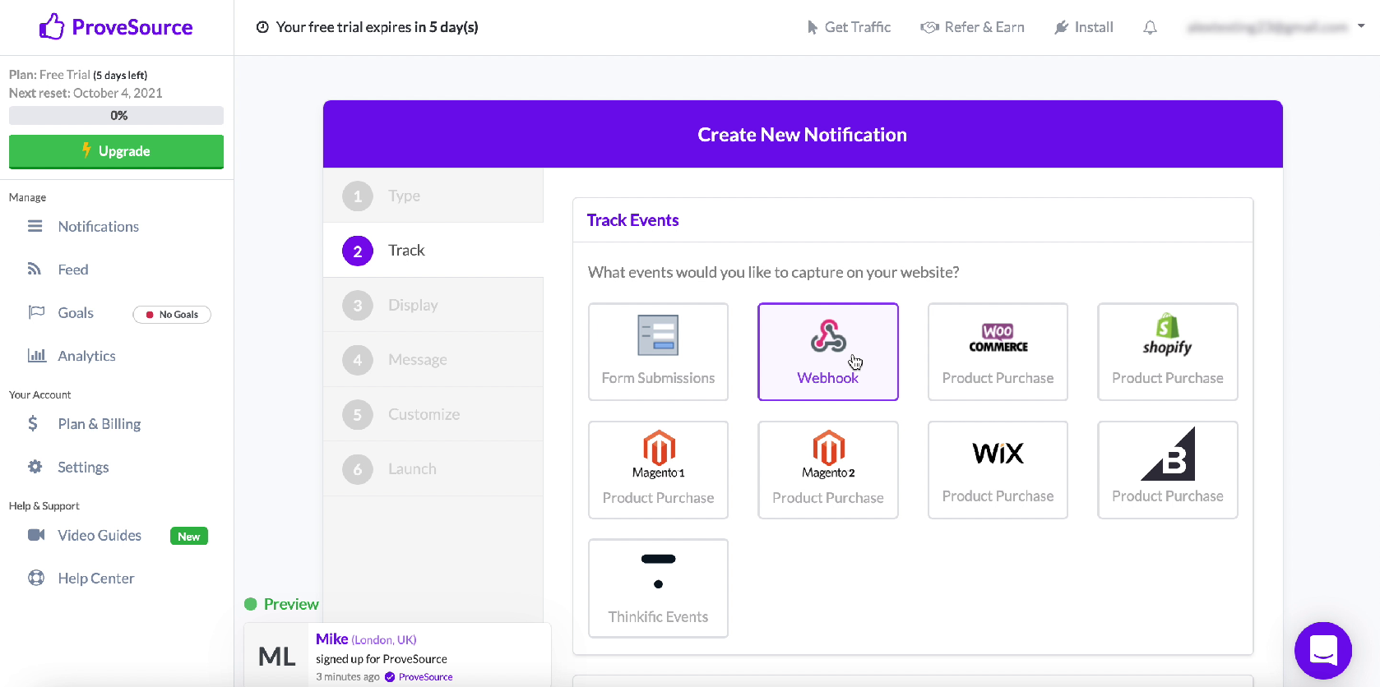Screen dimensions: 1380x687
Task: Click the Refer & Earn link
Action: [984, 27]
